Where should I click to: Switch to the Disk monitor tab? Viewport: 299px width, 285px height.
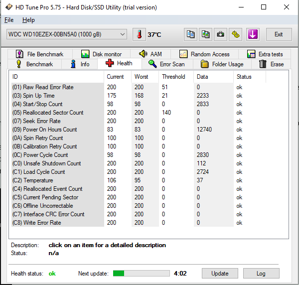[102, 54]
